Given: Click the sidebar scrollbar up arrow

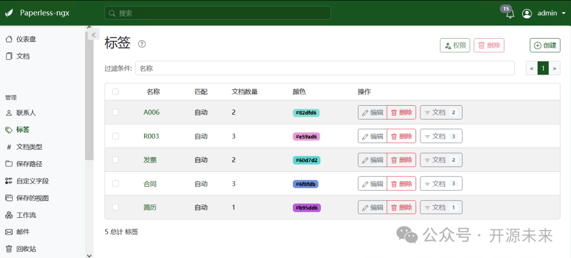Looking at the screenshot, I should pos(89,27).
